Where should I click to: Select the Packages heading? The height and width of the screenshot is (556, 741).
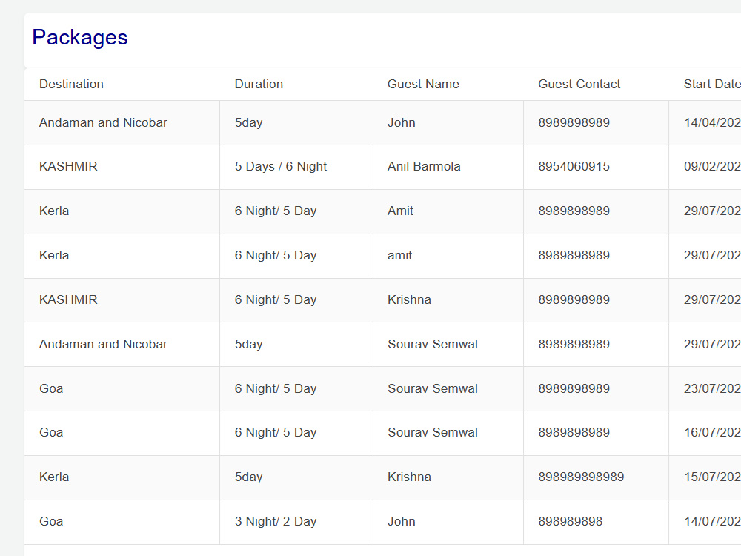[80, 37]
